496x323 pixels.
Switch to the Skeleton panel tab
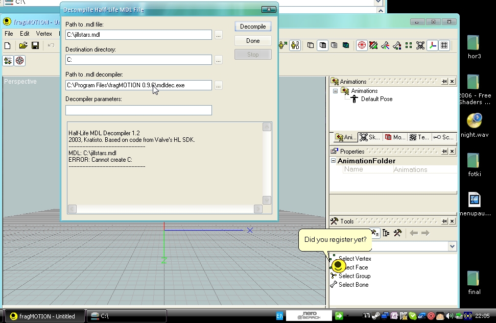369,137
